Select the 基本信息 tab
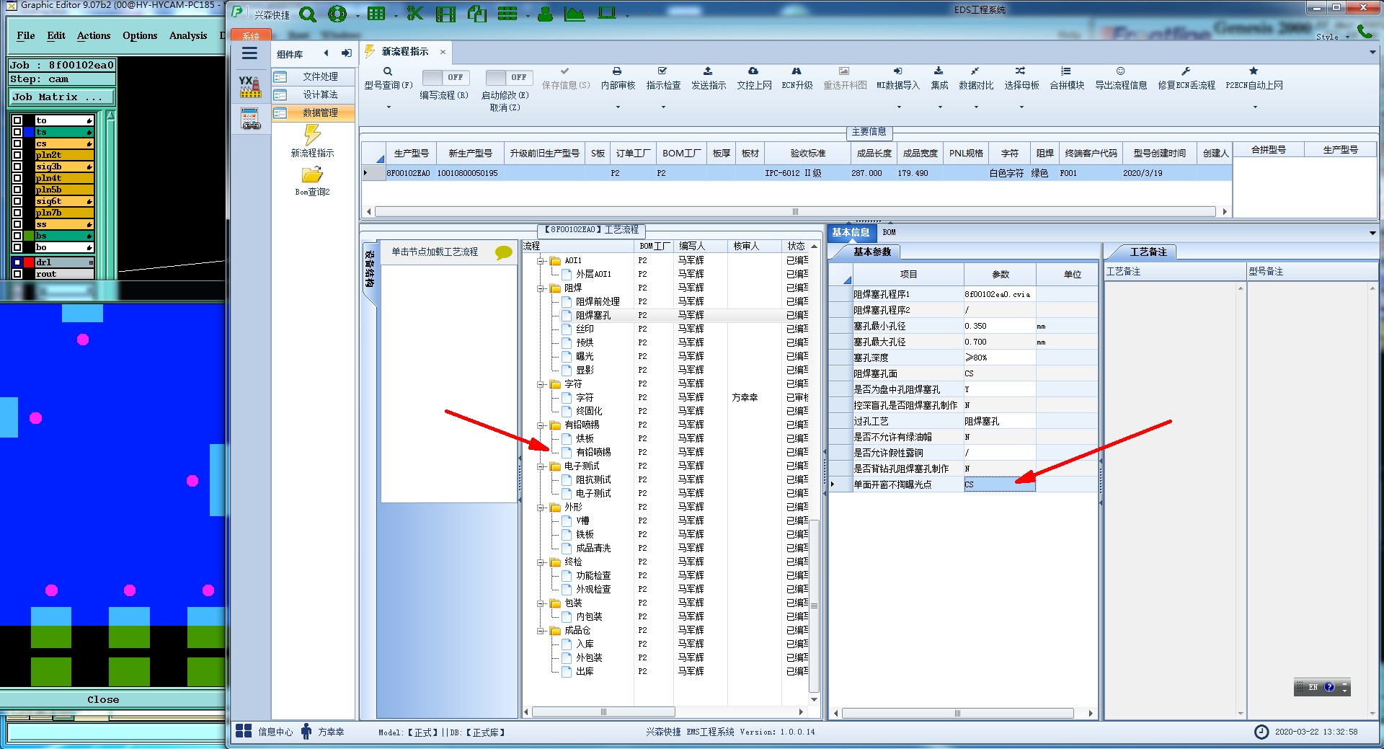The image size is (1384, 749). pyautogui.click(x=851, y=232)
